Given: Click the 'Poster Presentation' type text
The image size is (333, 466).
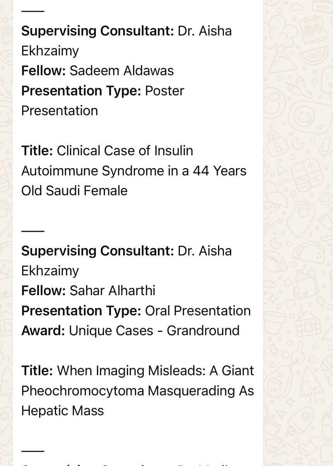Looking at the screenshot, I should pyautogui.click(x=103, y=101).
